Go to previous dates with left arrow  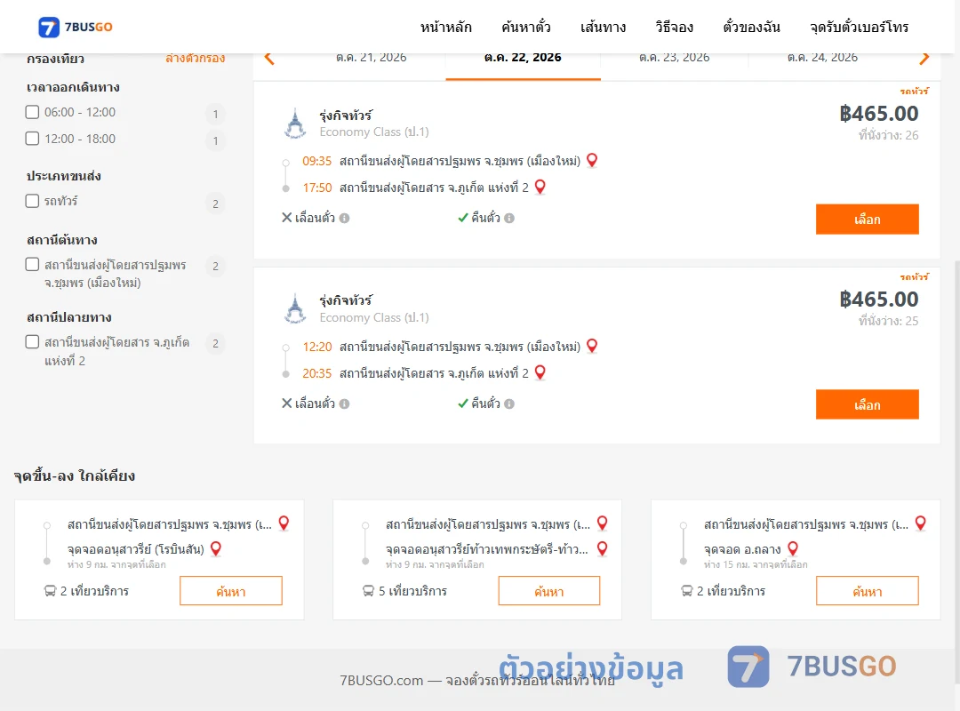269,58
